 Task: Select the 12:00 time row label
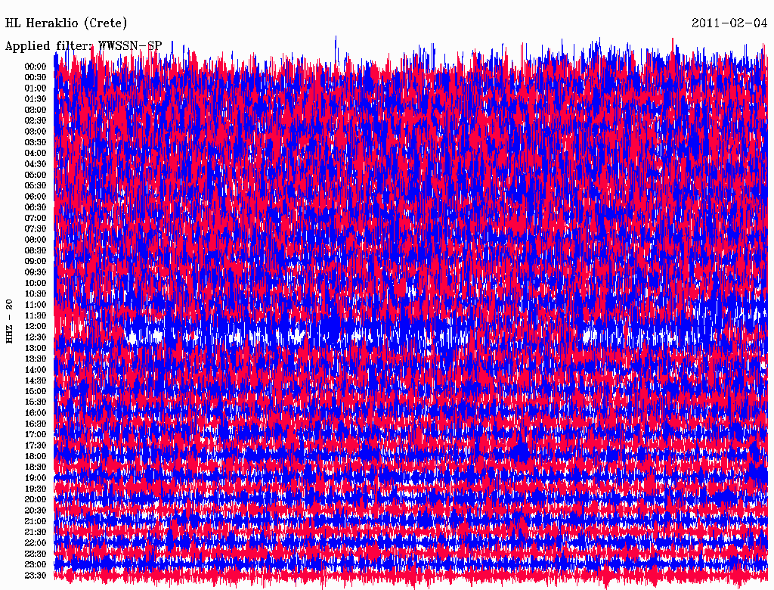(x=36, y=327)
